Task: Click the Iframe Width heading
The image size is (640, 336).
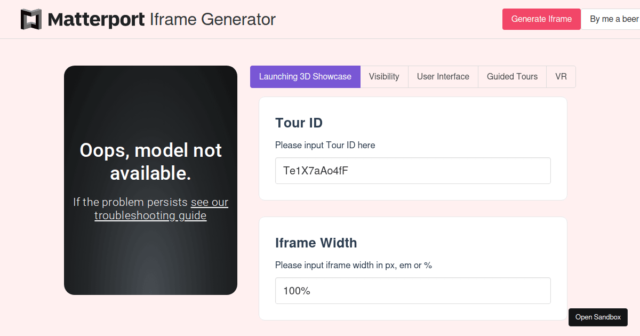Action: tap(316, 243)
